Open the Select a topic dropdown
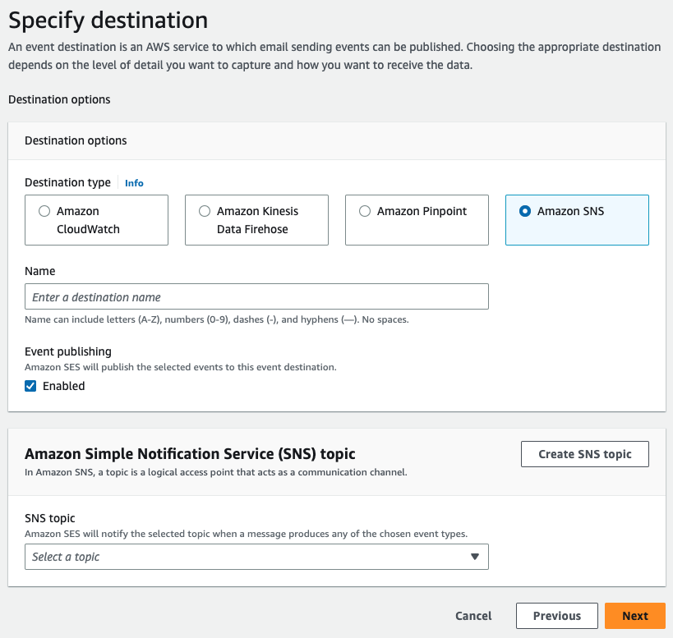Screen dimensions: 673x638 [x=247, y=557]
